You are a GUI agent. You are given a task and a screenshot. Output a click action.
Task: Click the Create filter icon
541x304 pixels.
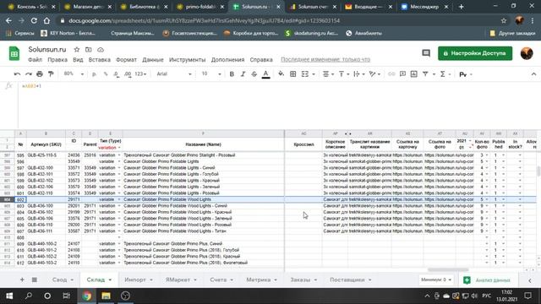(x=425, y=74)
